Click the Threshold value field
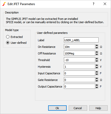Screen dimensions: 111x114 pos(80,60)
